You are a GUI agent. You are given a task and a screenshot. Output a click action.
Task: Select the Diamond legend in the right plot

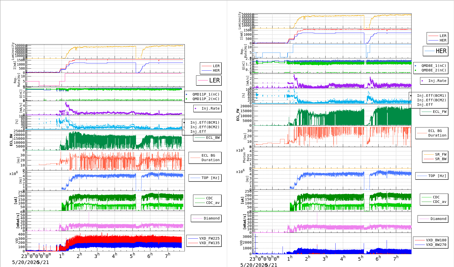click(433, 219)
